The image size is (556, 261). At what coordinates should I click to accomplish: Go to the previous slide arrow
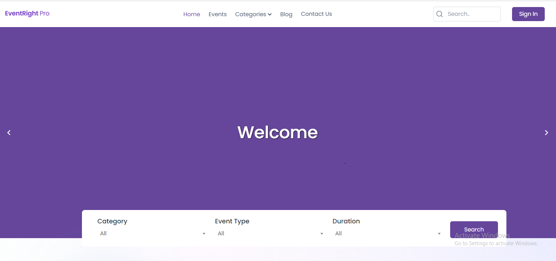9,133
